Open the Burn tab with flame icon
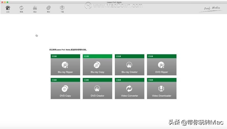Image resolution: width=227 pixels, height=129 pixels. 35,9
